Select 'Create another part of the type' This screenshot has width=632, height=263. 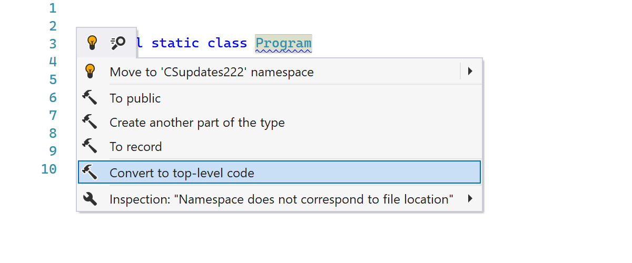pyautogui.click(x=197, y=123)
